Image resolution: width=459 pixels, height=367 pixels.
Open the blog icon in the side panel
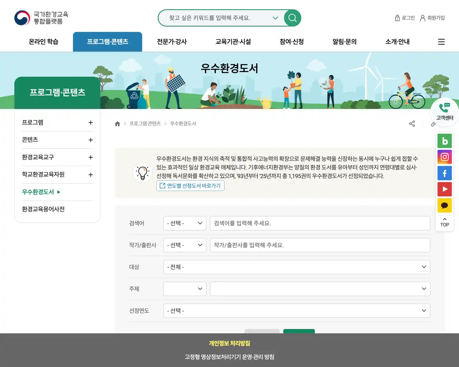coord(445,141)
